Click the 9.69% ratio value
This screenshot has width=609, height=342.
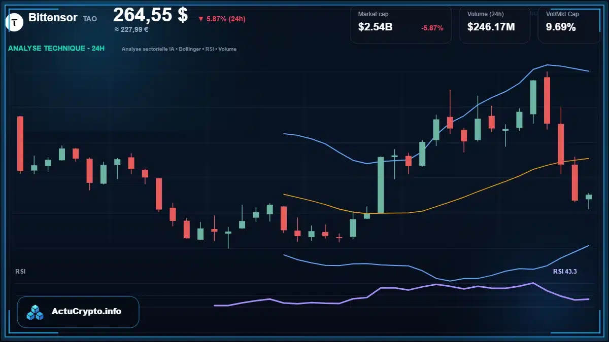[561, 27]
